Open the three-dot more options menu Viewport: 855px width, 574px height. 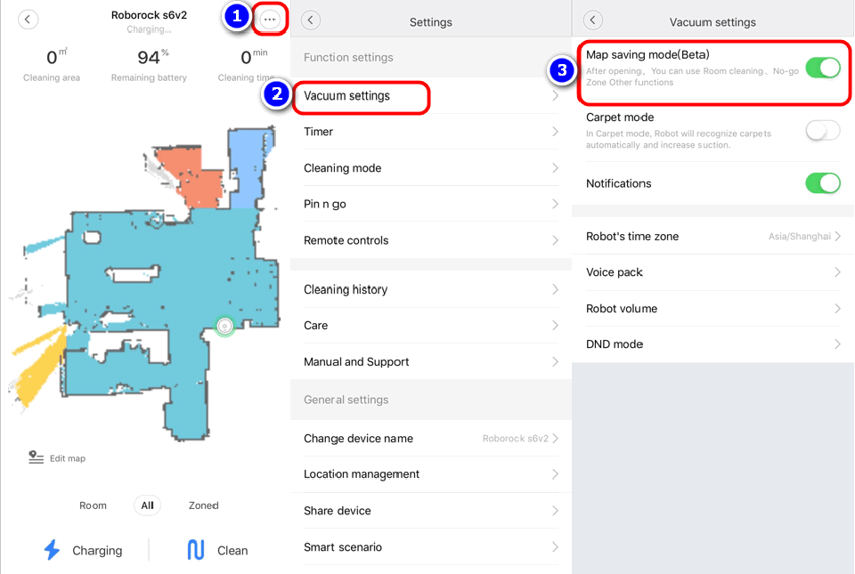click(x=269, y=20)
